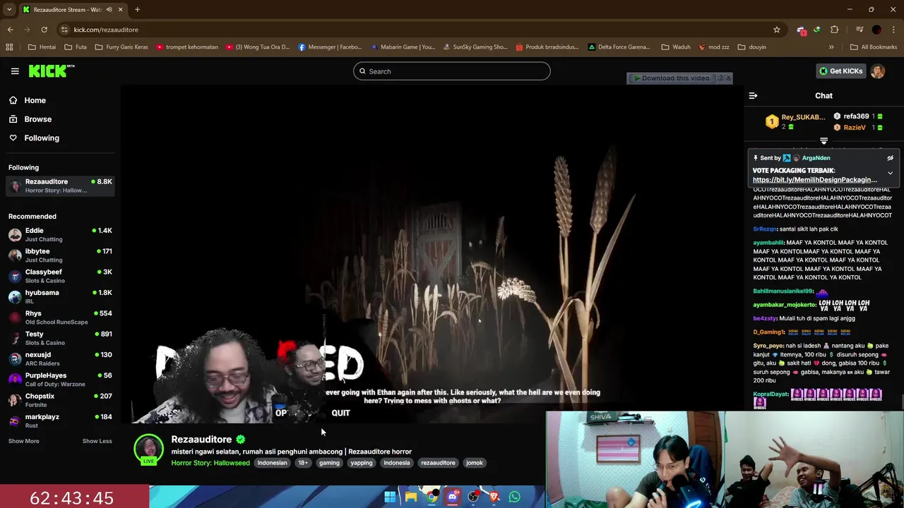
Task: Open the Chrome extensions puzzle icon
Action: point(835,30)
